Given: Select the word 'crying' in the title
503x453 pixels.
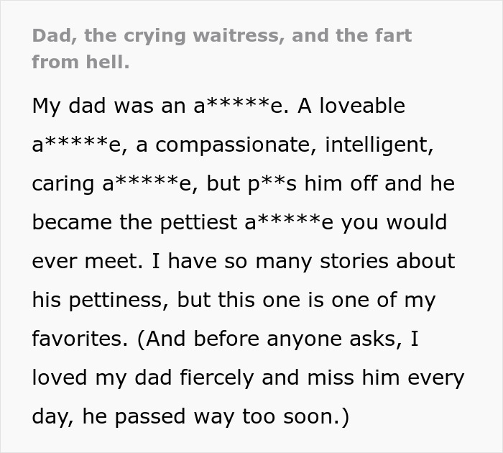Looking at the screenshot, I should pyautogui.click(x=154, y=36).
